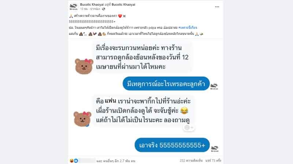Click the shop logo beside first blue reply

click(214, 86)
